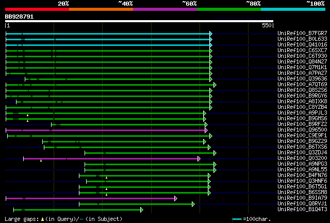Select the UniRef100_A7PA27 label
Viewport: 330px width, 223px height.
coord(302,73)
